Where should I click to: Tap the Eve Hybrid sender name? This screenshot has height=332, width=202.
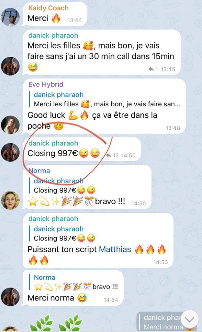pos(46,84)
